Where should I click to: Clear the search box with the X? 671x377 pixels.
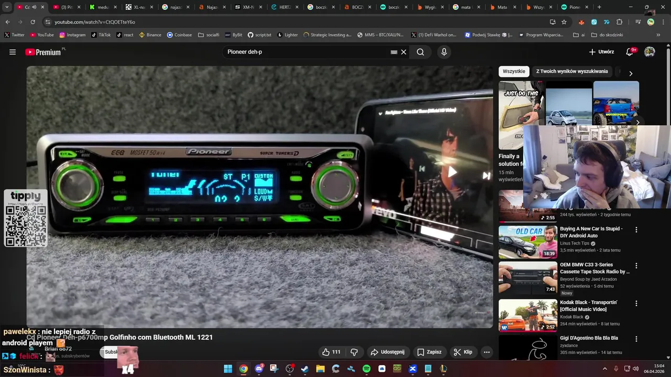404,52
